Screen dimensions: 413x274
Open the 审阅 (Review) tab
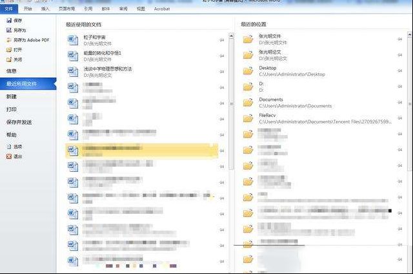click(123, 8)
